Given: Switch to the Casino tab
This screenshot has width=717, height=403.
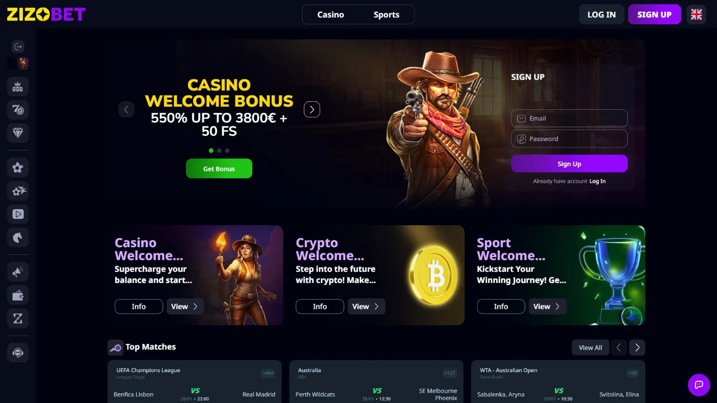Looking at the screenshot, I should pos(331,14).
